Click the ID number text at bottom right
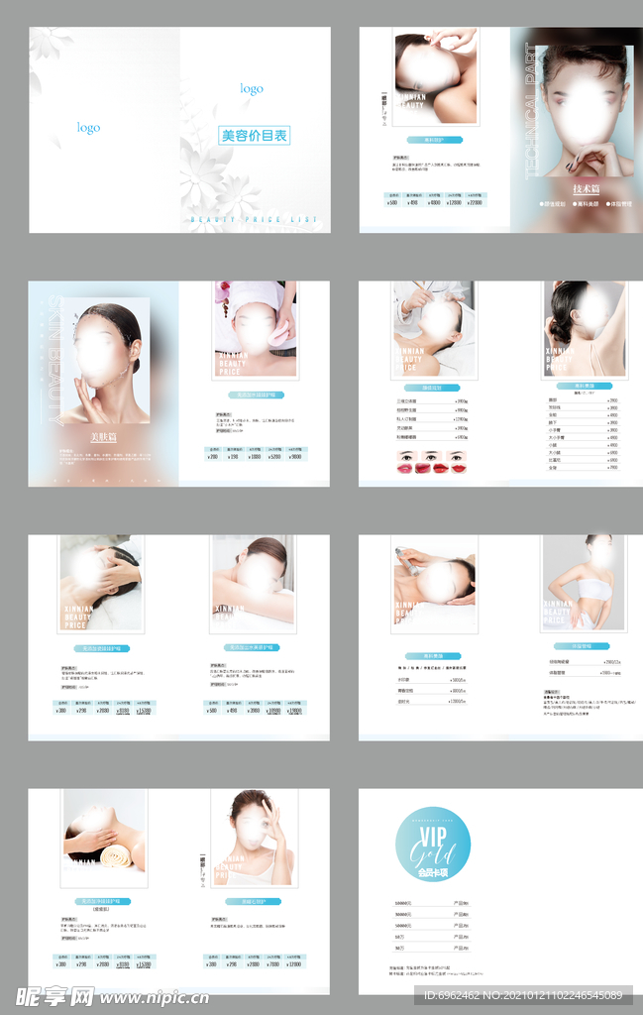Image resolution: width=643 pixels, height=1015 pixels. [523, 995]
